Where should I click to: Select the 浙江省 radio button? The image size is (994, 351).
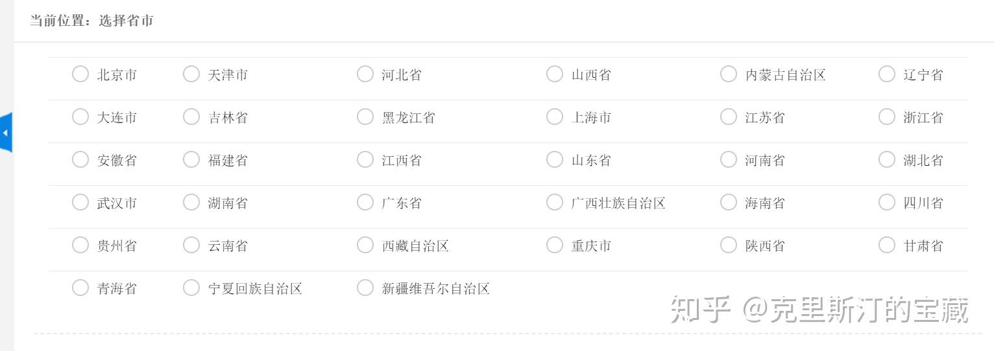[x=887, y=117]
